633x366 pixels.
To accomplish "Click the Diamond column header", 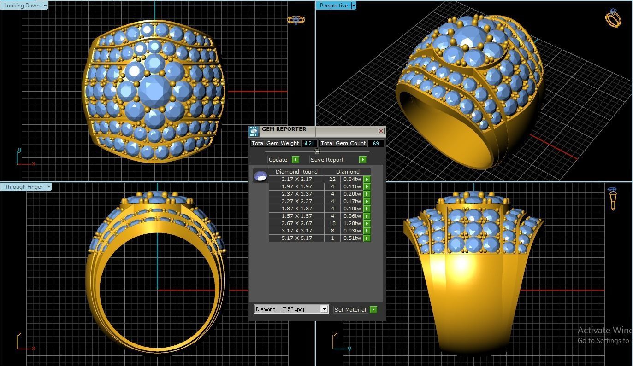I will click(x=348, y=172).
